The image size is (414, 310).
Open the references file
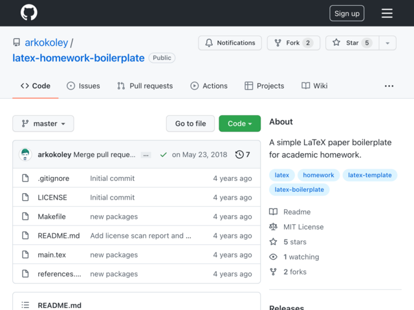pos(60,274)
